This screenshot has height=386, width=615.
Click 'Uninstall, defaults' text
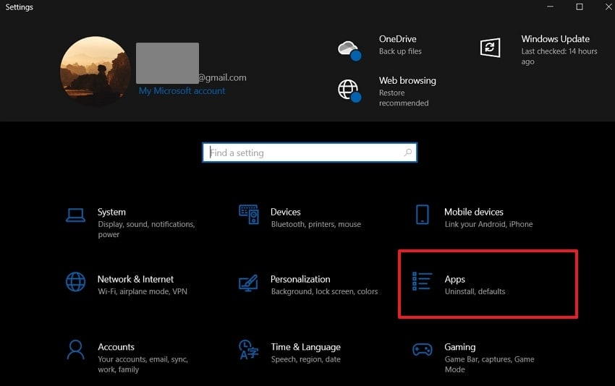[475, 291]
